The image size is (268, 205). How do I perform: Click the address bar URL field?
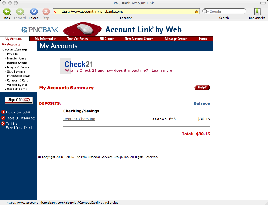pyautogui.click(x=126, y=12)
